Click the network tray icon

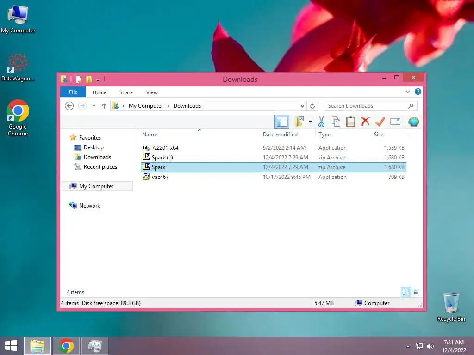[x=419, y=346]
